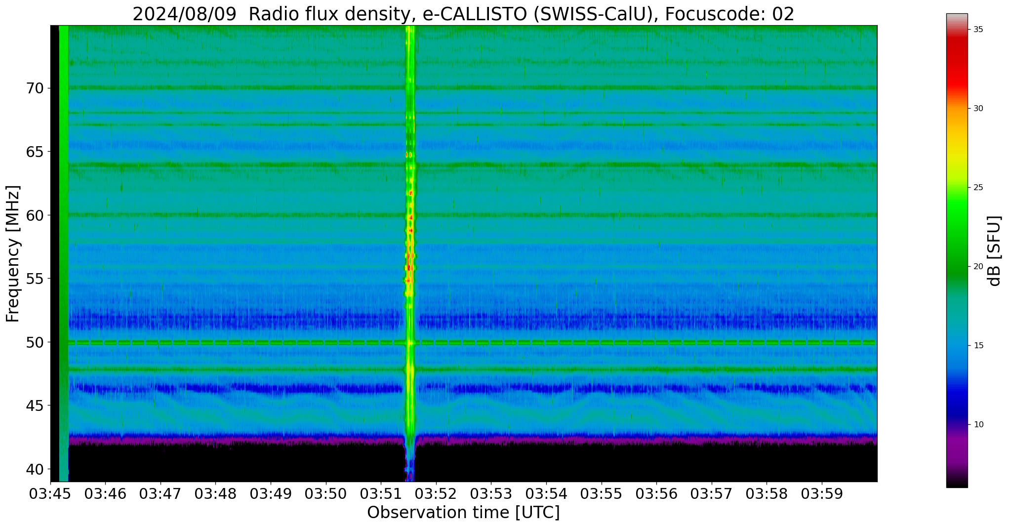1009x527 pixels.
Task: Click the 03:49 time tick label
Action: tap(271, 493)
